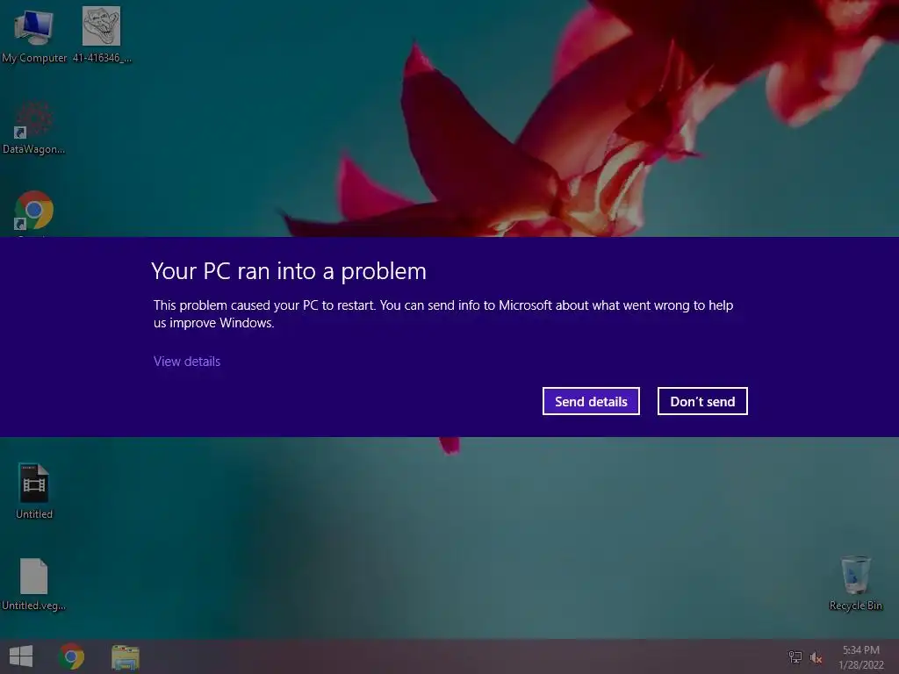Open the View details link
Image resolution: width=899 pixels, height=674 pixels.
(x=187, y=361)
